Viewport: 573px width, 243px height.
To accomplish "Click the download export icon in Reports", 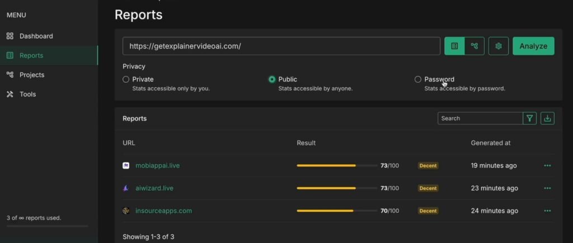I will point(547,118).
